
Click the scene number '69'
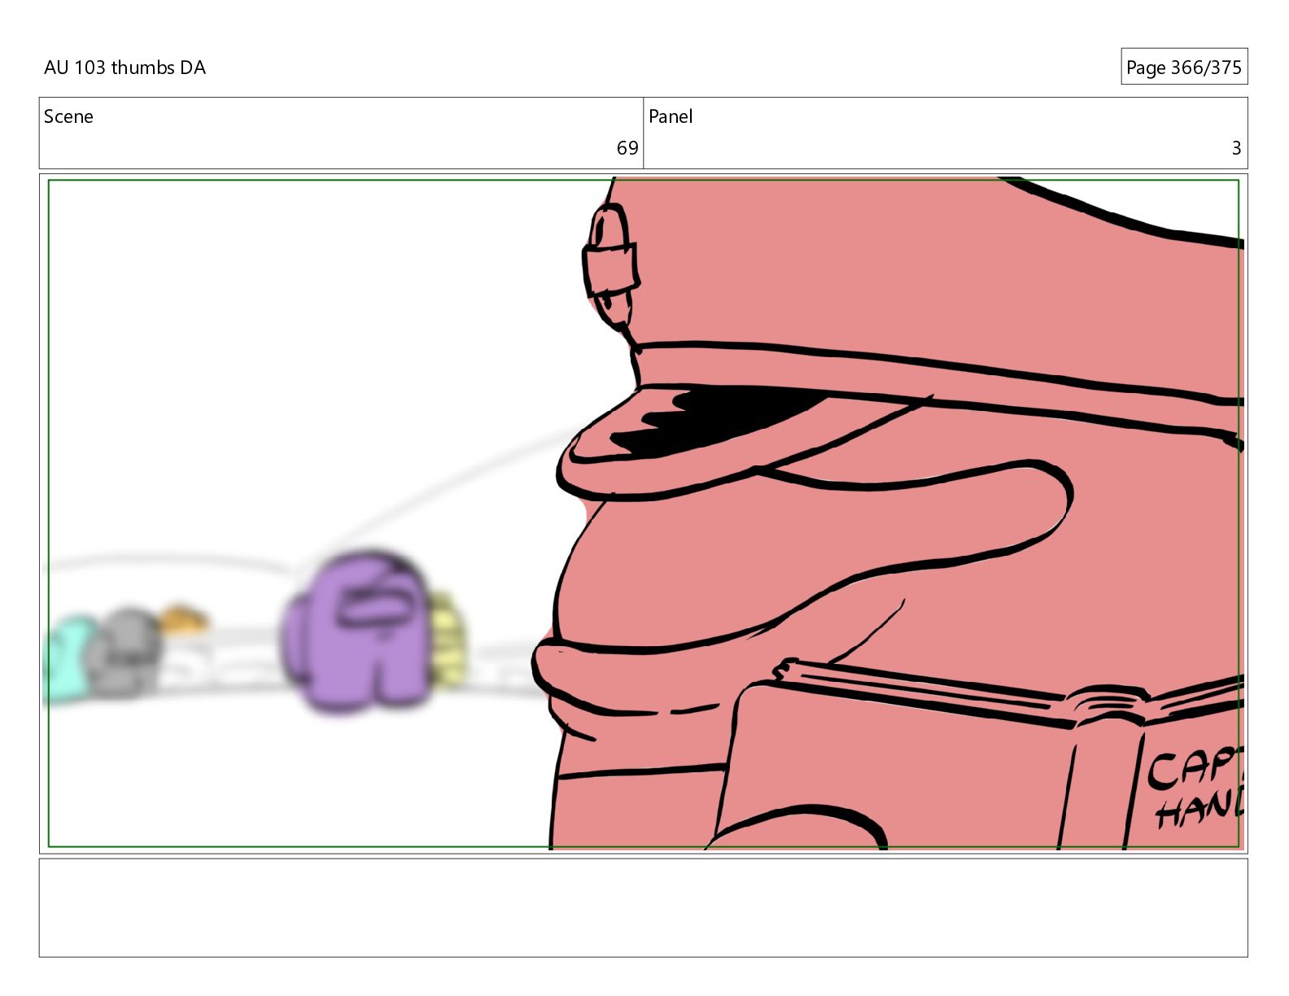[x=627, y=148]
